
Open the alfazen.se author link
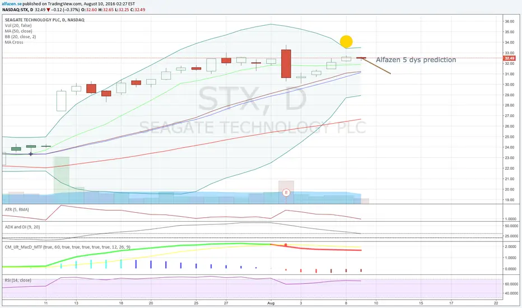[x=12, y=4]
